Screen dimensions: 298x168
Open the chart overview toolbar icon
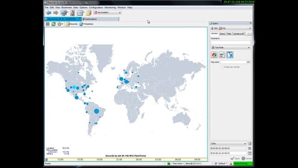[80, 13]
